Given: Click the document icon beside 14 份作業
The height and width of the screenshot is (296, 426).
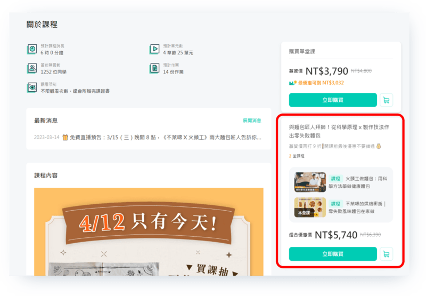Looking at the screenshot, I should [154, 68].
